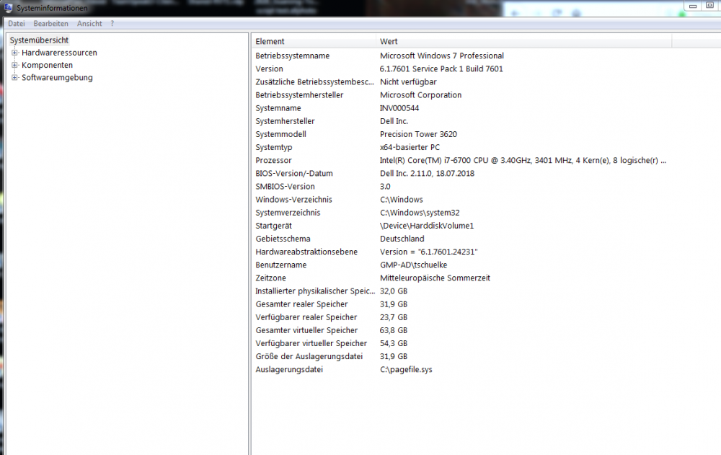The height and width of the screenshot is (455, 721).
Task: Select the Systemübersicht tree item
Action: coord(39,40)
